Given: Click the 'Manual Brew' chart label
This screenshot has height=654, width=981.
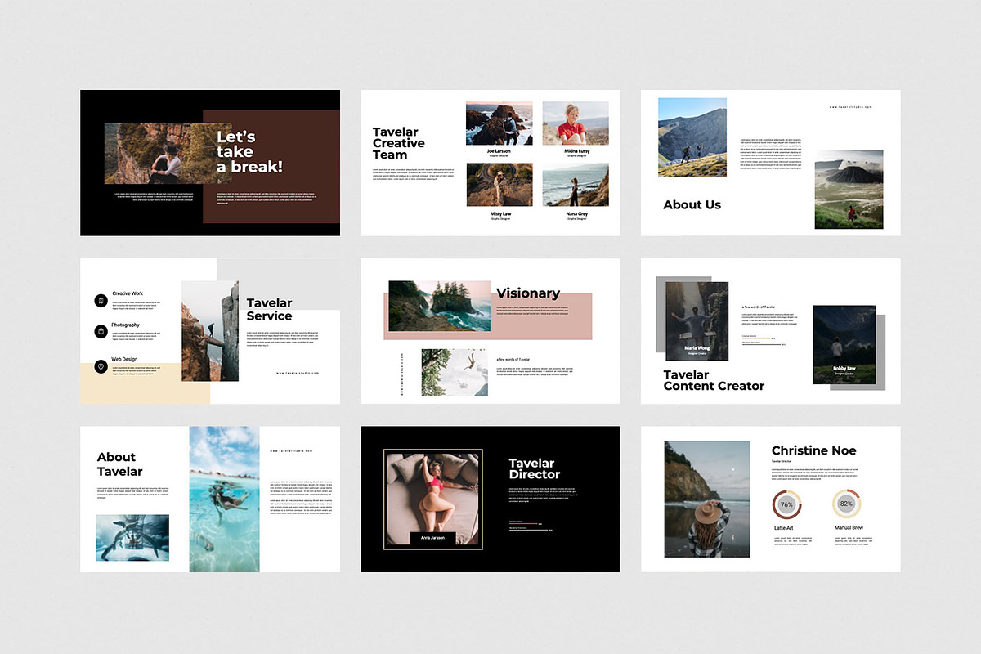Looking at the screenshot, I should click(x=849, y=528).
